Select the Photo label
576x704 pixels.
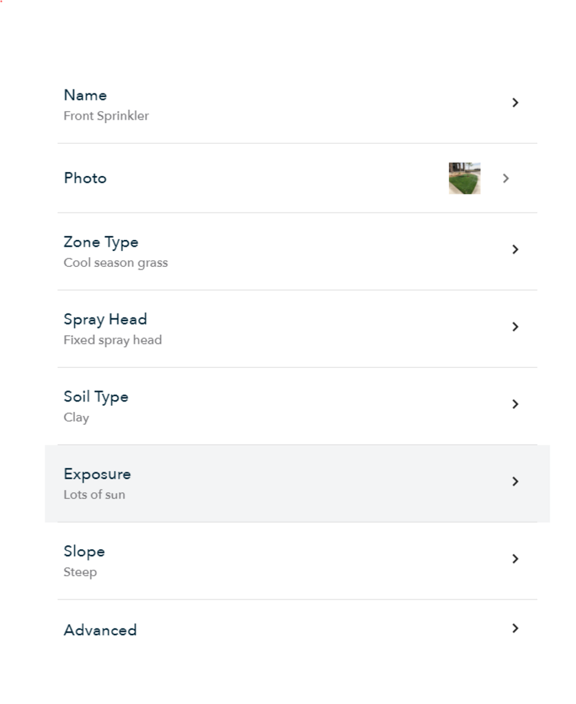tap(85, 178)
